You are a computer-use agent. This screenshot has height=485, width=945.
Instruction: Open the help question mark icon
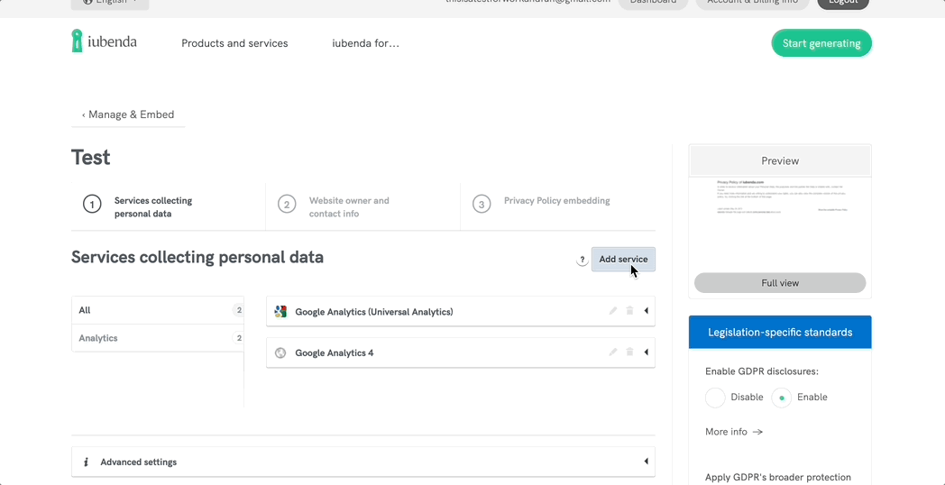582,260
